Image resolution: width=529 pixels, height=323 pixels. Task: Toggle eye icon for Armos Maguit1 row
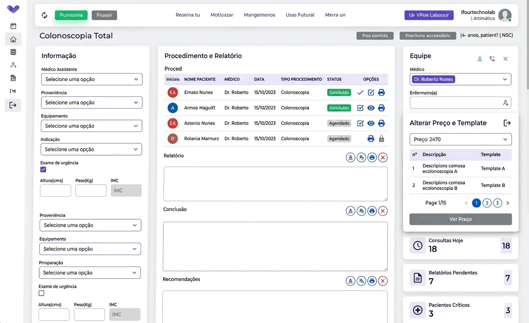coord(371,108)
